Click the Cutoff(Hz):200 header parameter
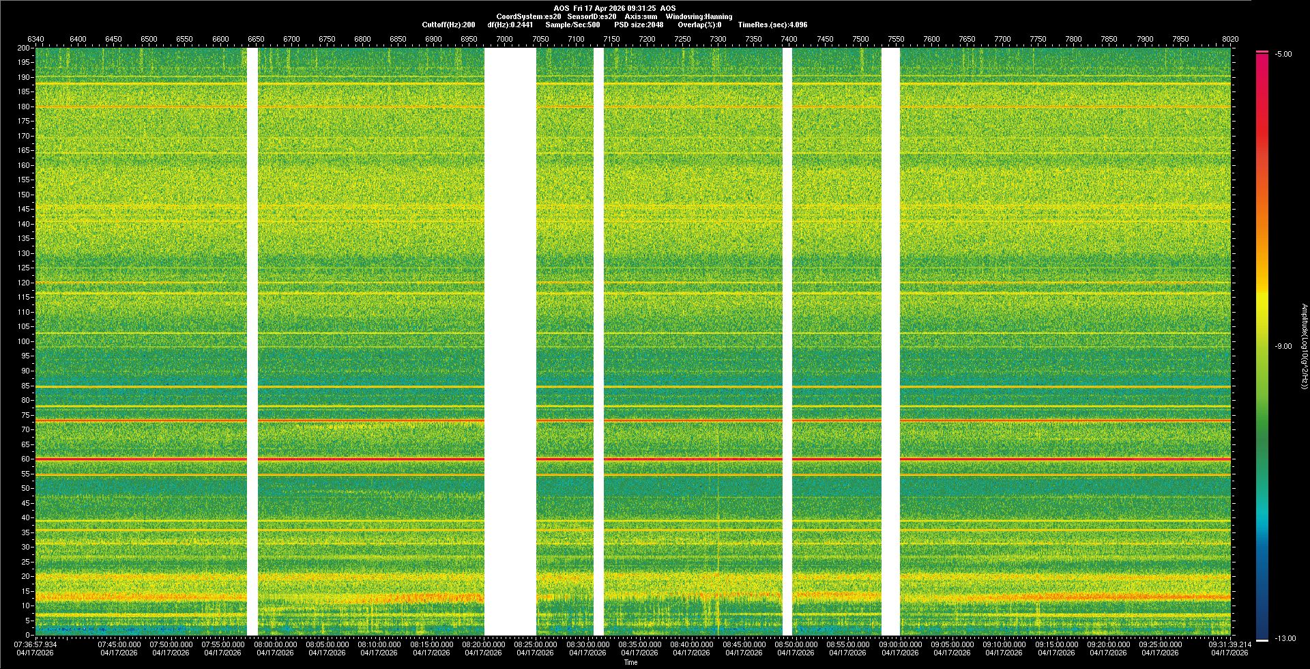The image size is (1310, 669). pos(448,25)
